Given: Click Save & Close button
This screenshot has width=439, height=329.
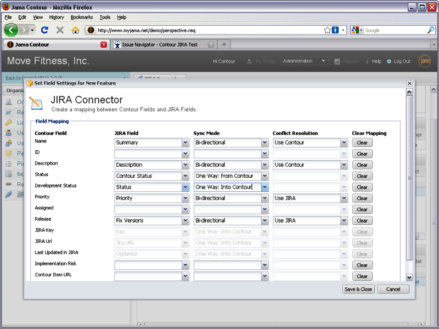Looking at the screenshot, I should tap(358, 289).
